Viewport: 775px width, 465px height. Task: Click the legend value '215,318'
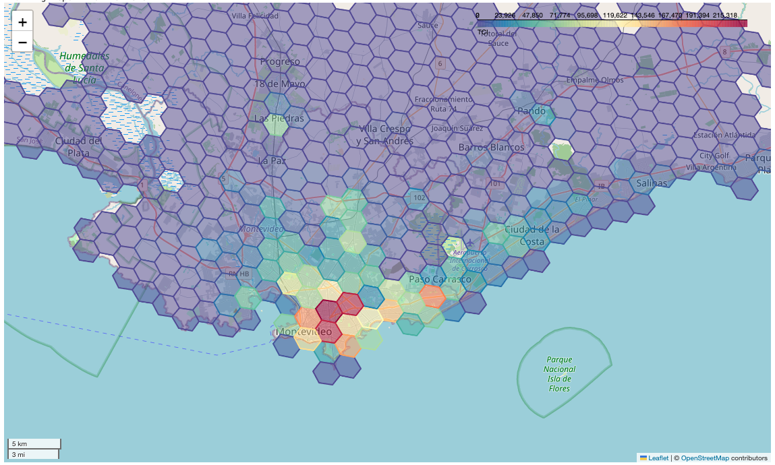724,15
